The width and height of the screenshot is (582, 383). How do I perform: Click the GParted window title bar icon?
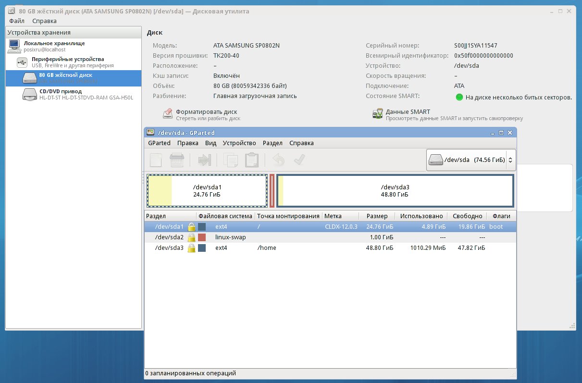click(150, 133)
